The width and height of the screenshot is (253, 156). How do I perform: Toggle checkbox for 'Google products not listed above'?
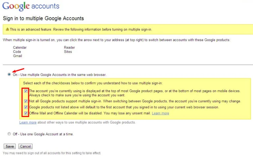pyautogui.click(x=26, y=107)
